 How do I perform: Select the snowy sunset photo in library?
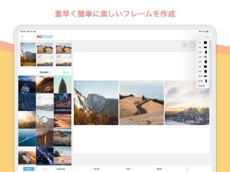click(45, 102)
